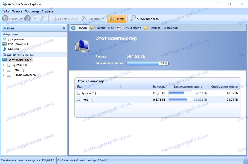Open the Просмотр menu
Screen dimensions: 248x164
(x=32, y=11)
